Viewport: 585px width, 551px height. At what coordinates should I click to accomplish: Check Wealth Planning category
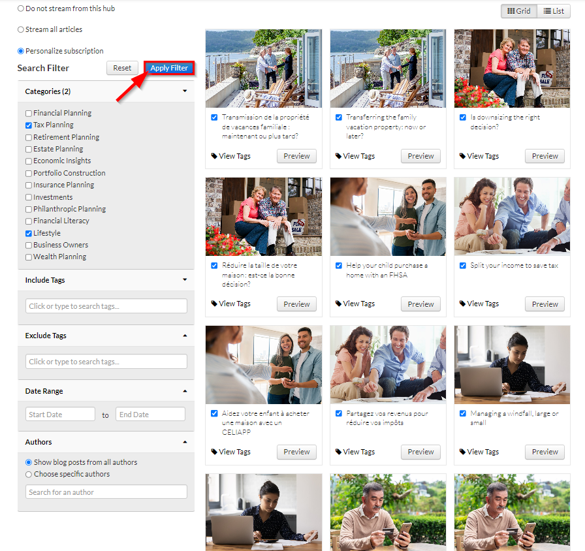pyautogui.click(x=28, y=257)
